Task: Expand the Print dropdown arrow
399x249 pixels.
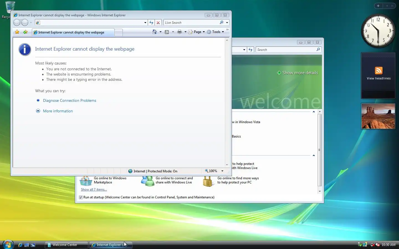Action: tap(185, 32)
